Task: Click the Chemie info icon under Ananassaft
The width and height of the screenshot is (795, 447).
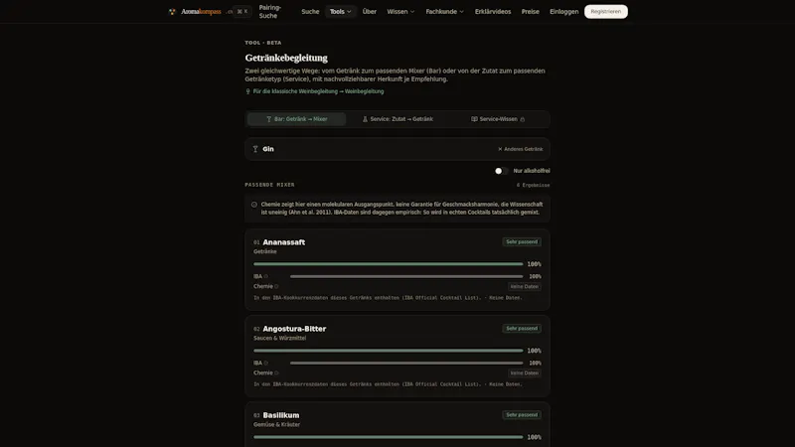Action: click(276, 286)
